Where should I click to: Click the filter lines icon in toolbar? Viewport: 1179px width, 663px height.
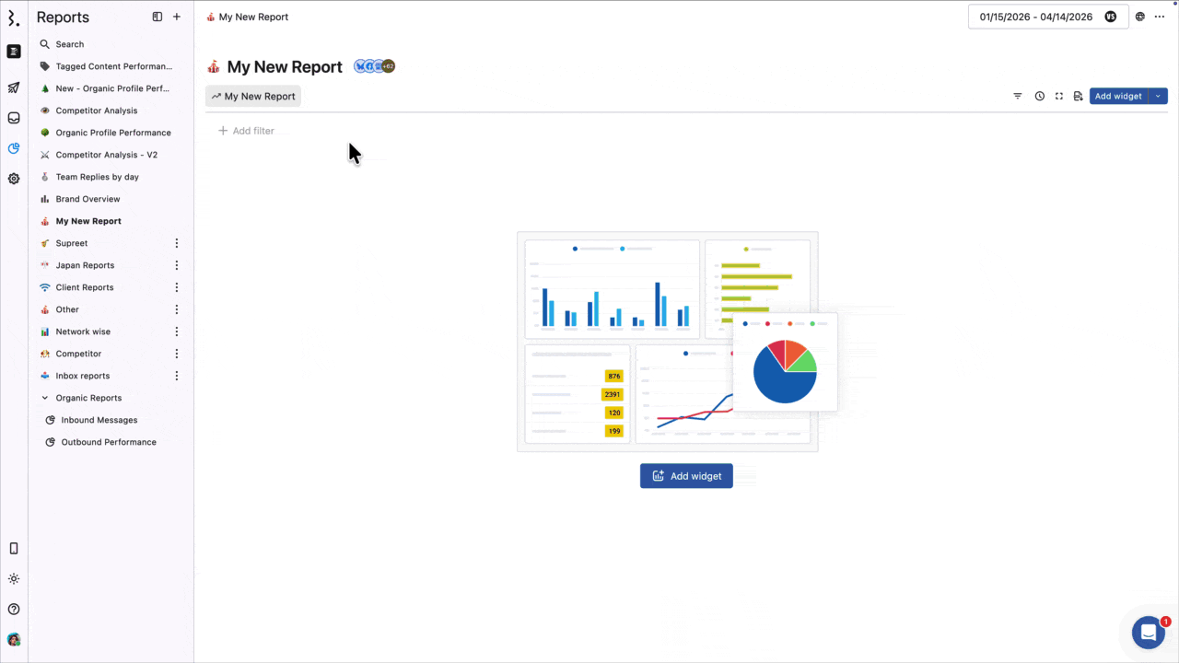(1018, 96)
